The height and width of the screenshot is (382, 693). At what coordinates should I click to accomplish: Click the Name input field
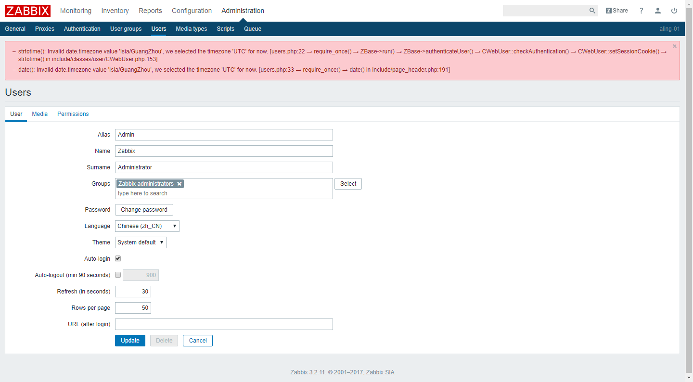click(224, 151)
